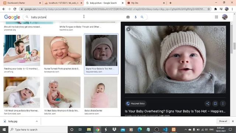Open Is Your Baby Overheating title link
The height and width of the screenshot is (133, 236).
tap(175, 111)
